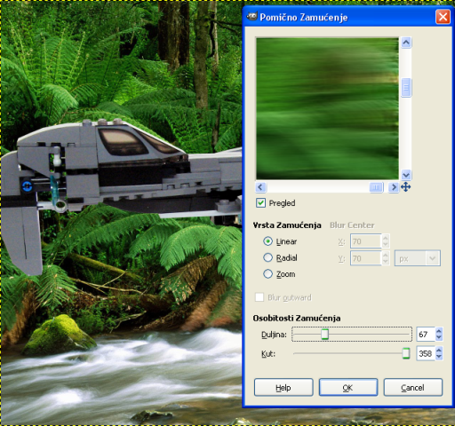Confirm blur with the OK button
Image resolution: width=455 pixels, height=426 pixels.
[348, 387]
